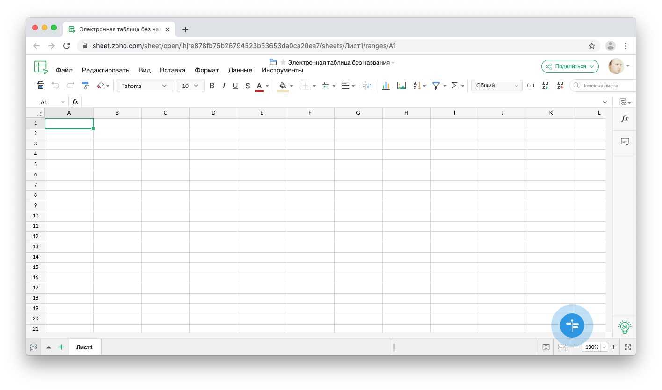Click the Поиск на листе search field
This screenshot has width=662, height=390.
[x=604, y=86]
